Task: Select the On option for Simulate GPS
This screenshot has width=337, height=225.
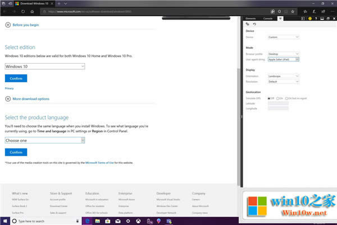Action: [x=278, y=98]
